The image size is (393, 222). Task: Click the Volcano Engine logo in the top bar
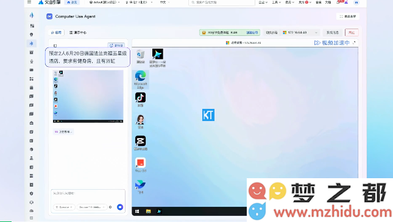point(49,2)
